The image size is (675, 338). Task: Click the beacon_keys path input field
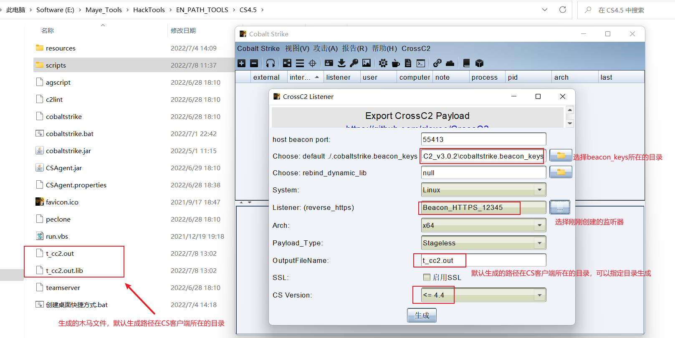(x=484, y=156)
